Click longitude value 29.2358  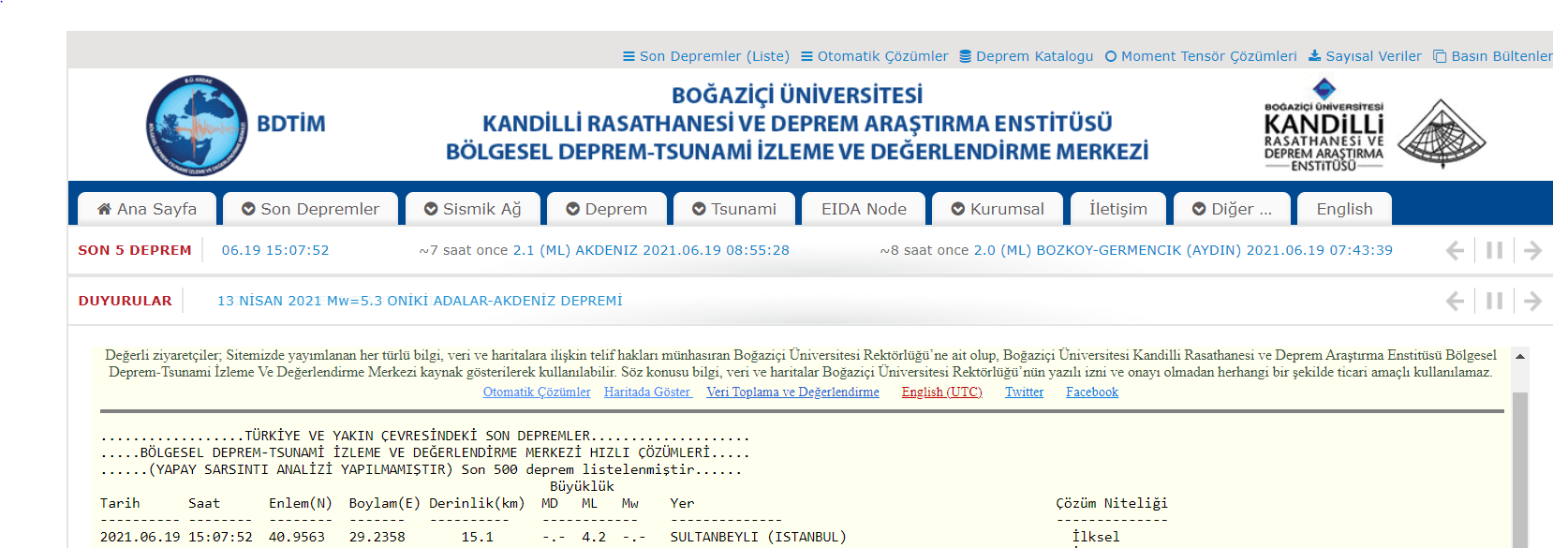(377, 537)
